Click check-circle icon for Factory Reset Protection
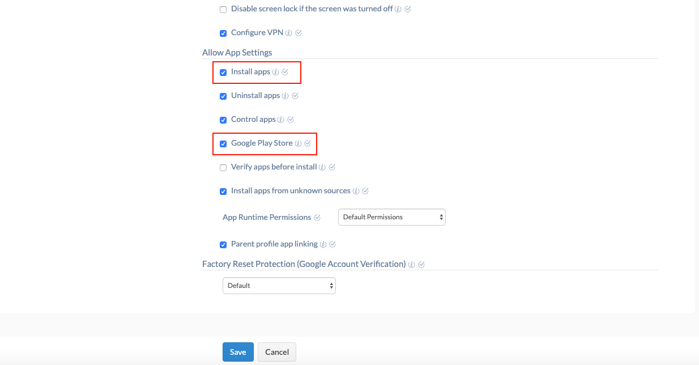 [421, 265]
